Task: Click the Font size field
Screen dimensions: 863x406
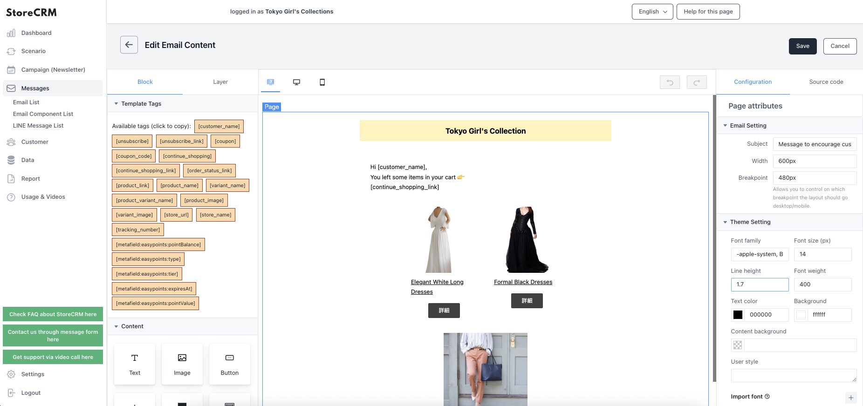Action: [x=822, y=254]
